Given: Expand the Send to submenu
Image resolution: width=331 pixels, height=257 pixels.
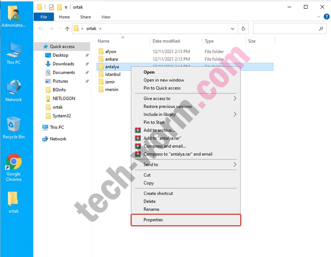Looking at the screenshot, I should (x=235, y=165).
